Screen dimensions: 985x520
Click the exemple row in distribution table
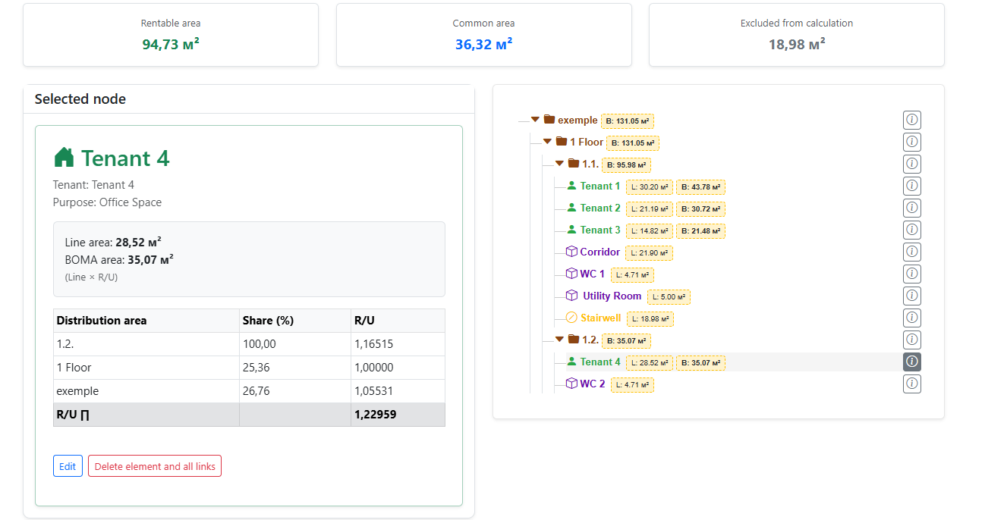pos(249,391)
